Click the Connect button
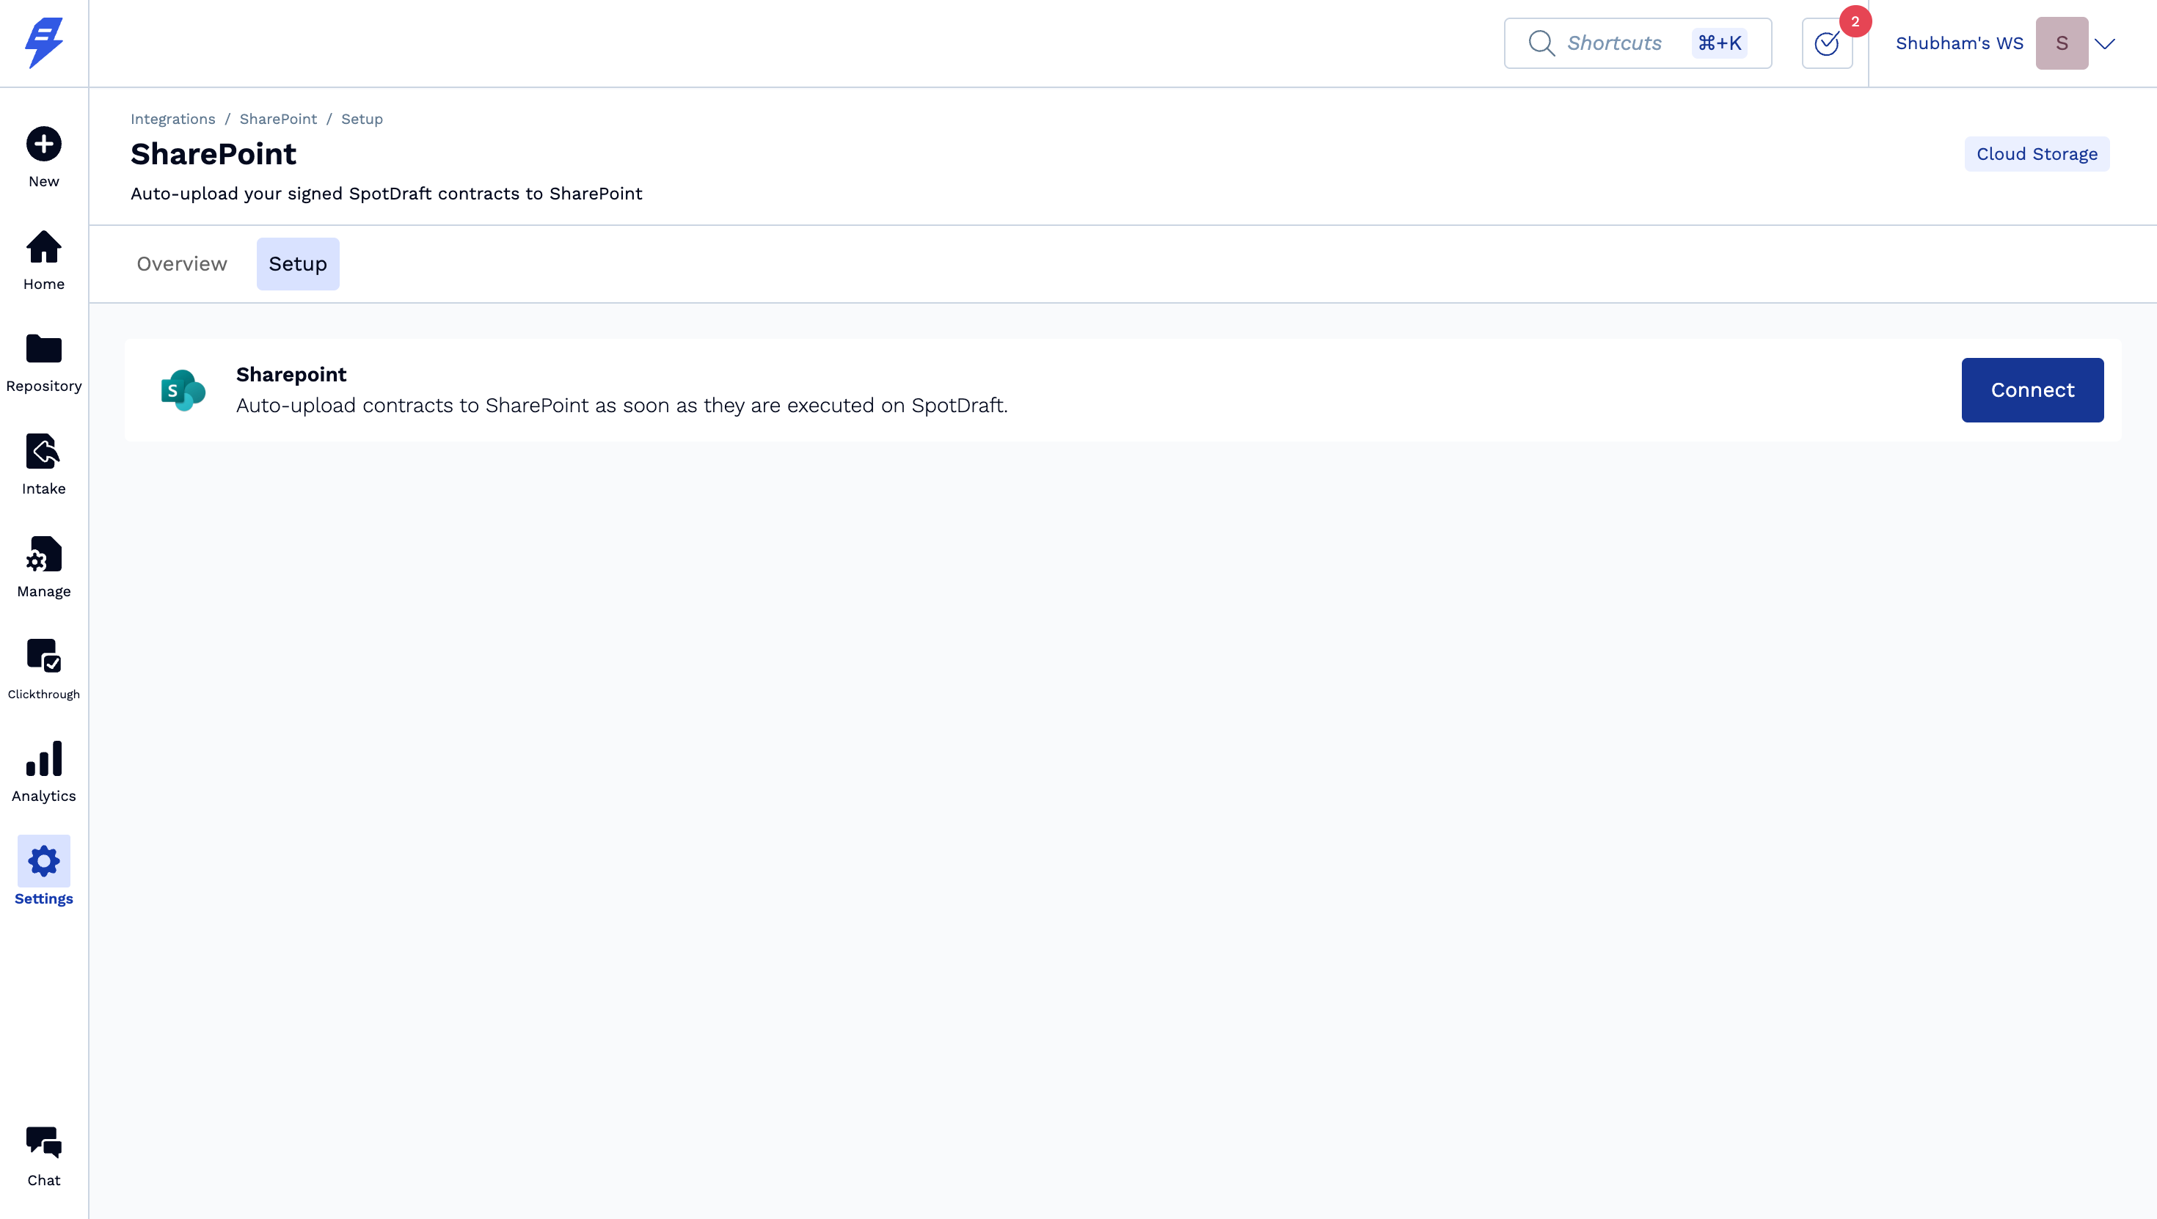The width and height of the screenshot is (2157, 1219). (2032, 390)
